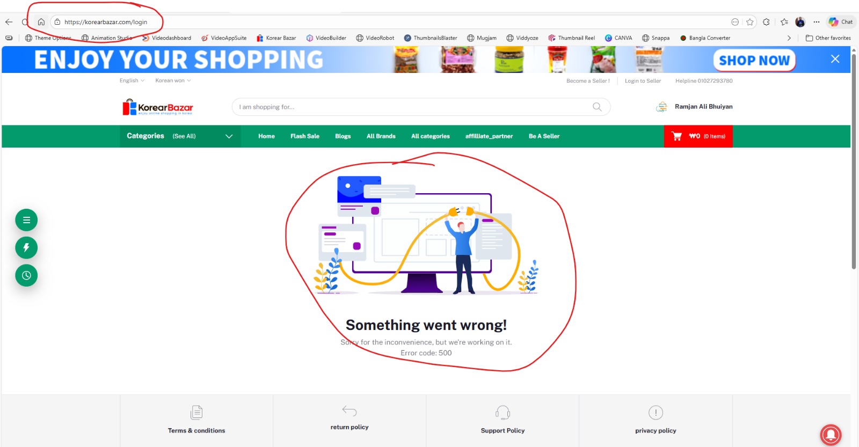Expand the English language dropdown
Image resolution: width=859 pixels, height=447 pixels.
click(132, 80)
